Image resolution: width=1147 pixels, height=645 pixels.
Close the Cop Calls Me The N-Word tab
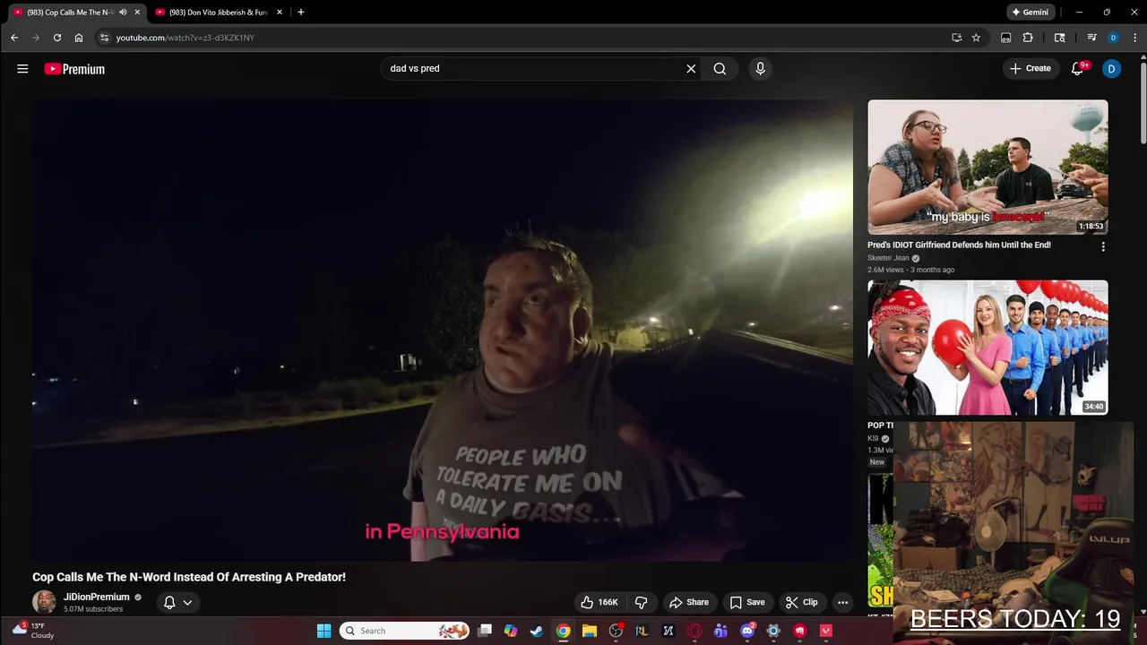pos(137,13)
